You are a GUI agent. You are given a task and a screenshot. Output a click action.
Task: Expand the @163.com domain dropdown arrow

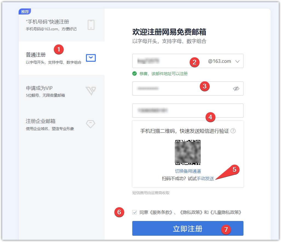pyautogui.click(x=237, y=61)
